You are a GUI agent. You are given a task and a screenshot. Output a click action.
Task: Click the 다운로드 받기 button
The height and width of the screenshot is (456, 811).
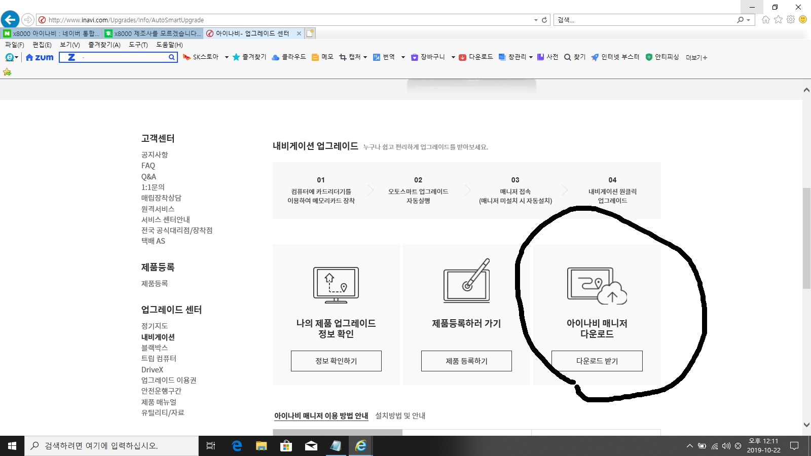pos(597,361)
